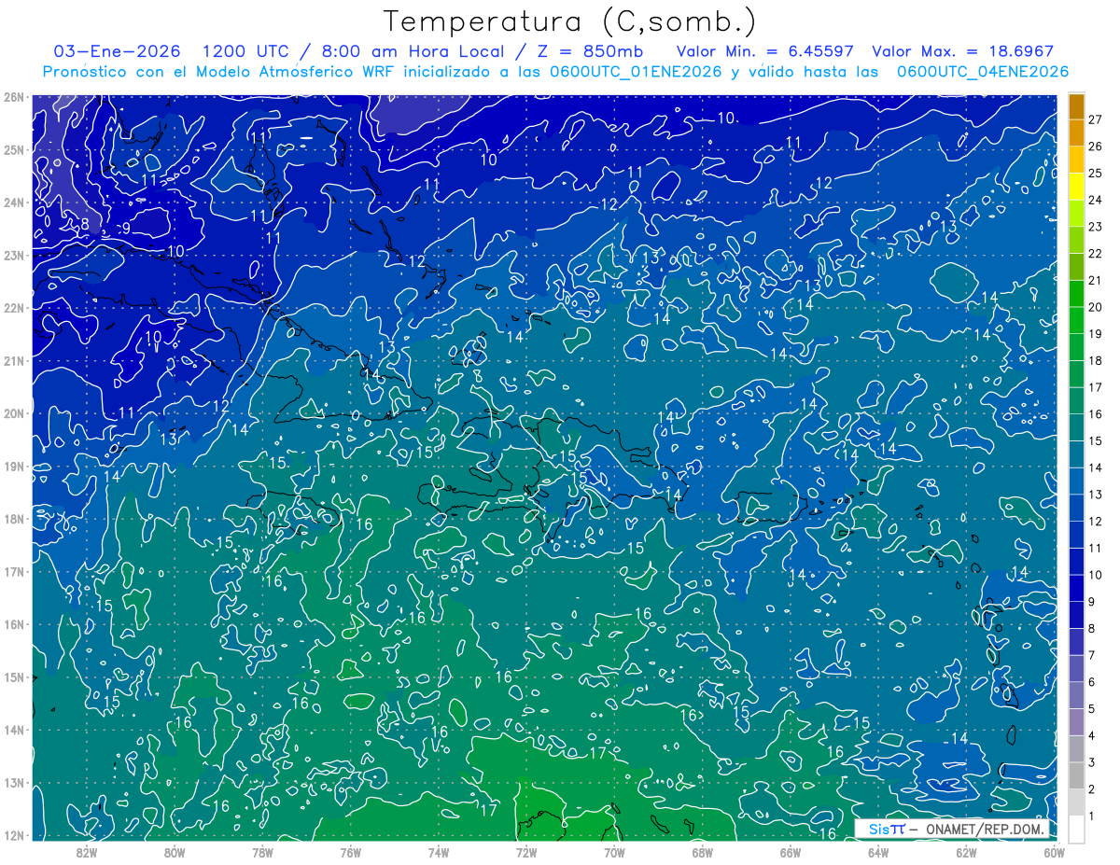Click the "4" label on the color scale
The height and width of the screenshot is (865, 1120).
point(1092,735)
